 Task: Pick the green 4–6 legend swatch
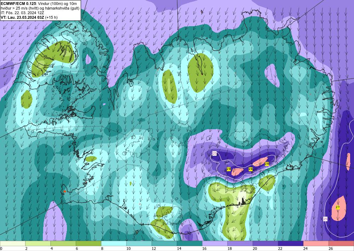tap(63, 244)
